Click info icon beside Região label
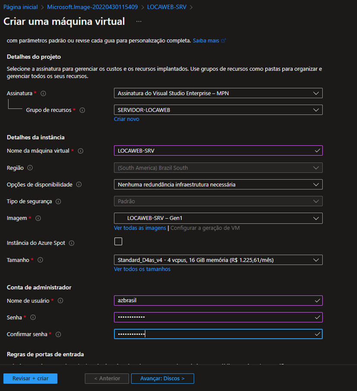357x391 pixels. coord(30,168)
